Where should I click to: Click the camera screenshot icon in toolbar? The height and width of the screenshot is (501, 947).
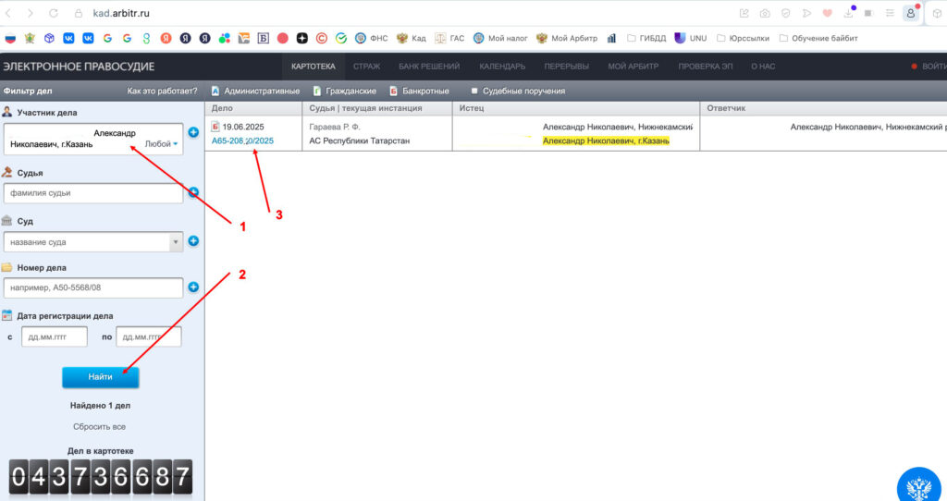click(x=765, y=13)
